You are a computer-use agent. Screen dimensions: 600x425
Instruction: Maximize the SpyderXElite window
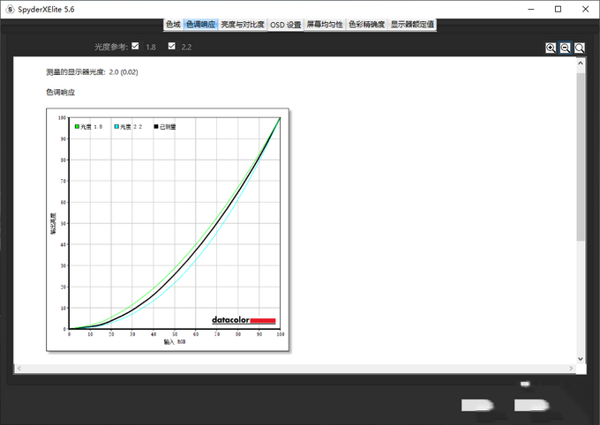[558, 9]
